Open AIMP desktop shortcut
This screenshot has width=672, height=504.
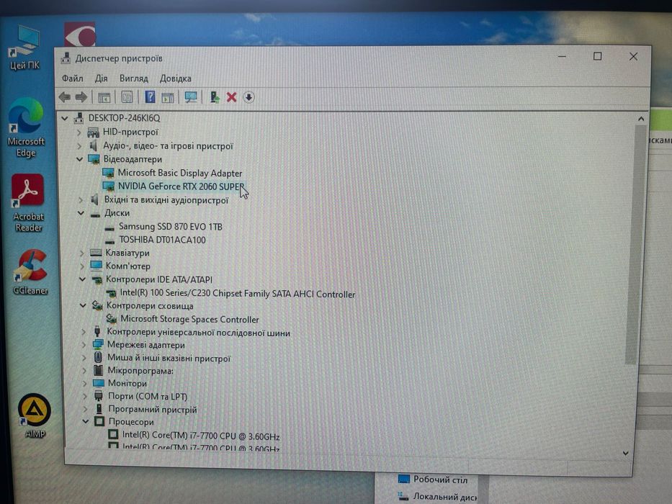(35, 415)
